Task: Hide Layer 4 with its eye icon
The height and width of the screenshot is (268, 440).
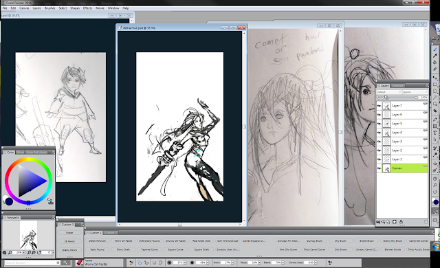Action: [x=379, y=133]
